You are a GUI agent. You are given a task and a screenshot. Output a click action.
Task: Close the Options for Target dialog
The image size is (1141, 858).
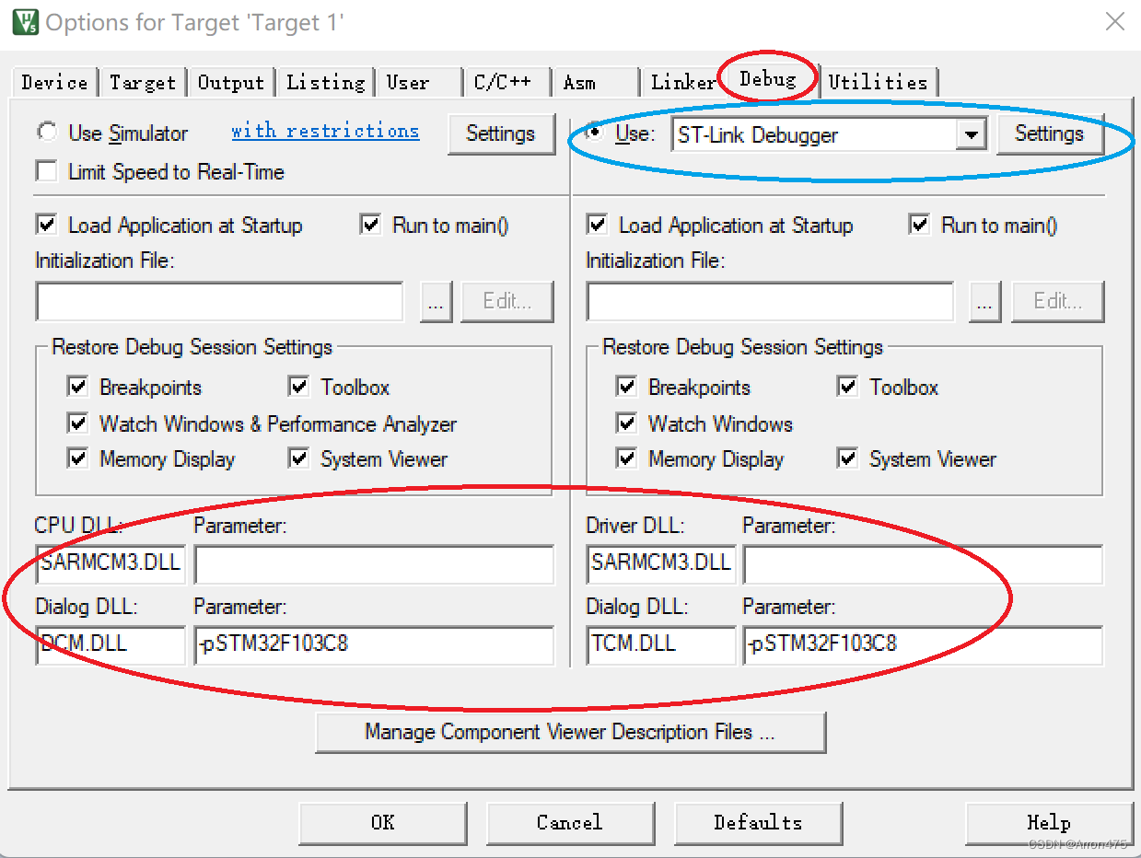[1114, 21]
